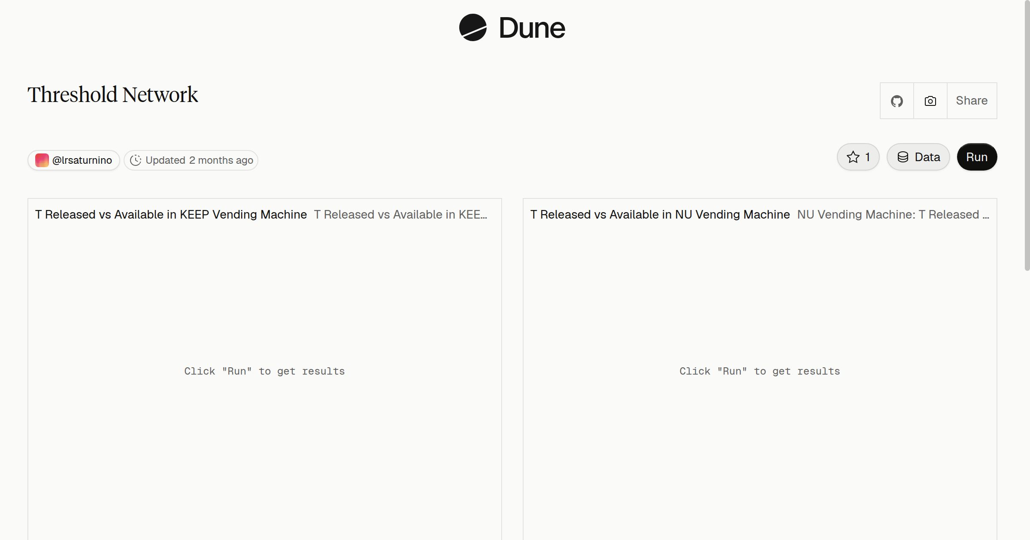Run the dashboard queries
This screenshot has height=540, width=1030.
click(977, 157)
